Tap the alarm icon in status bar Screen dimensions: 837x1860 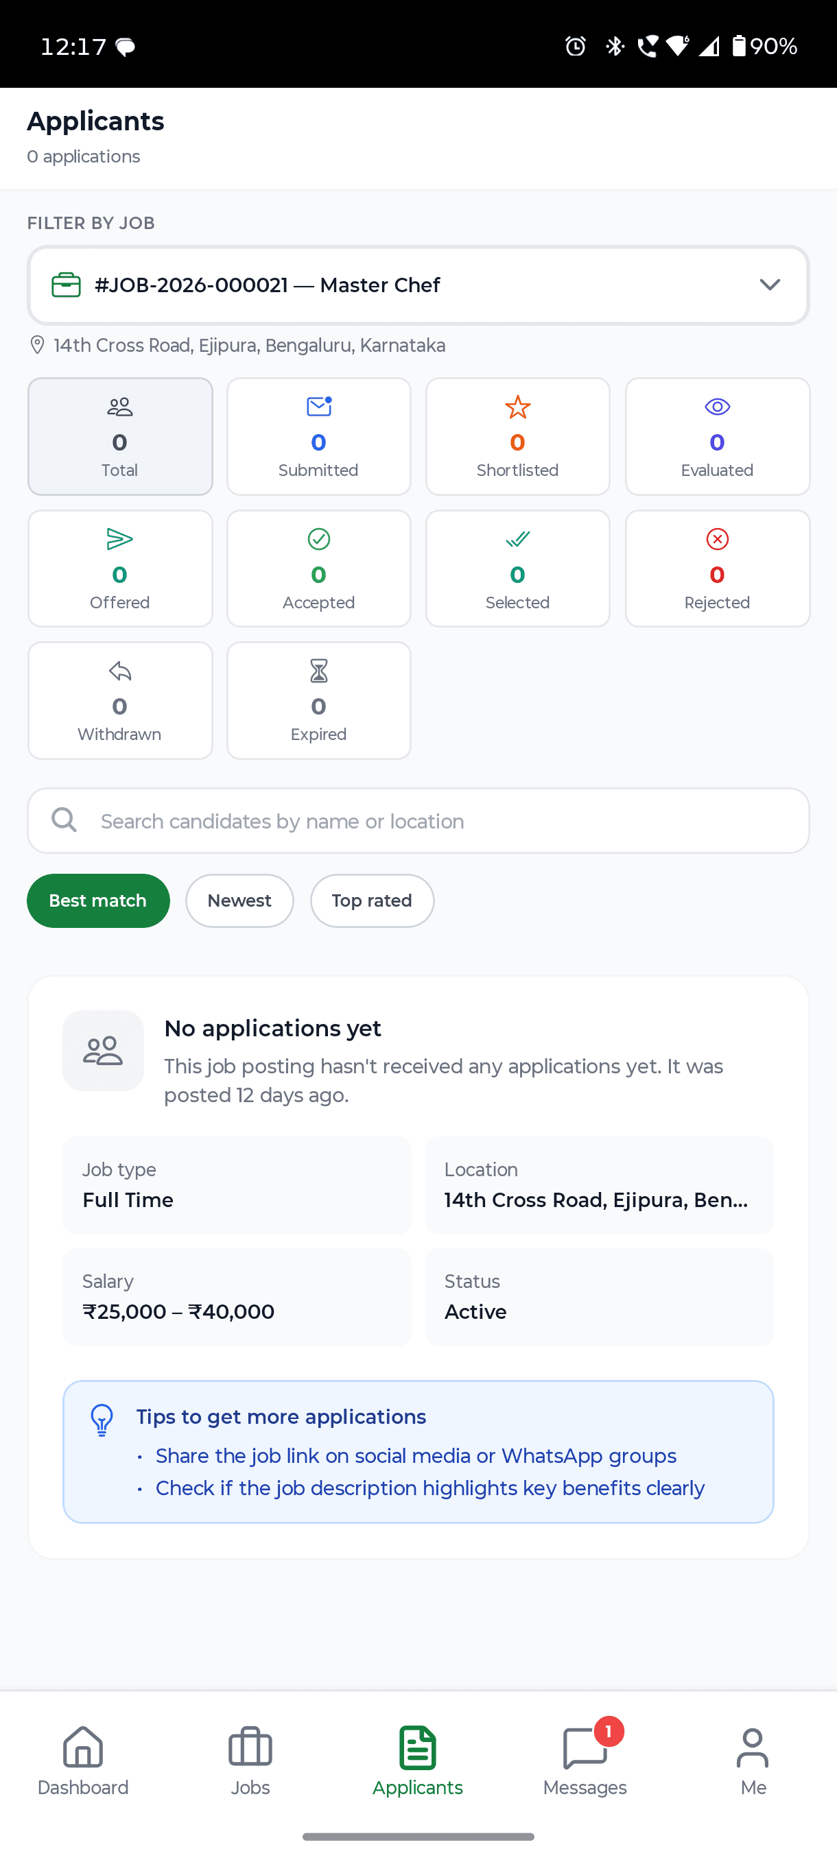click(x=575, y=46)
